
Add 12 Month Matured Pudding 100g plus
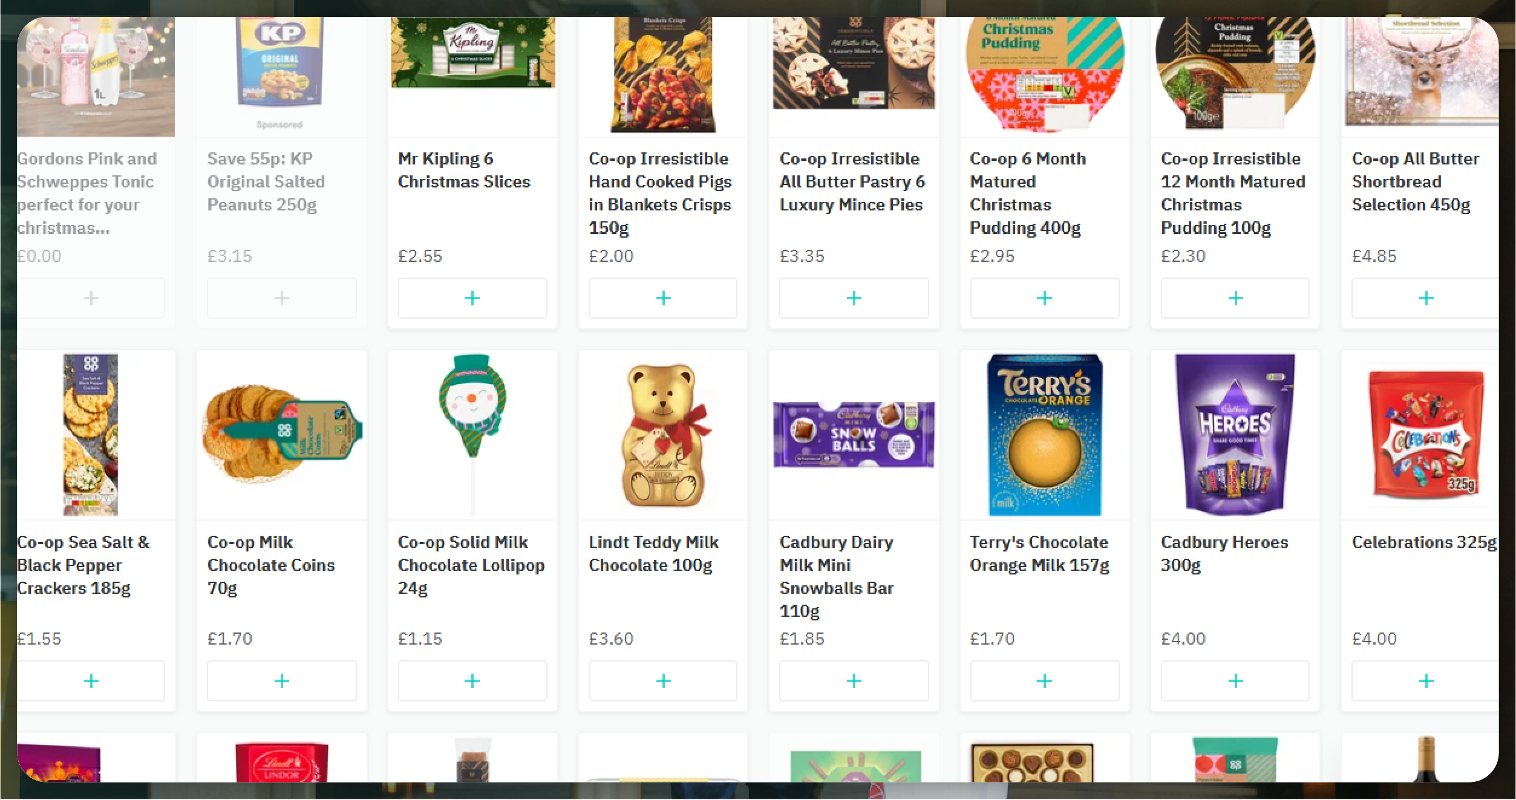(1235, 298)
